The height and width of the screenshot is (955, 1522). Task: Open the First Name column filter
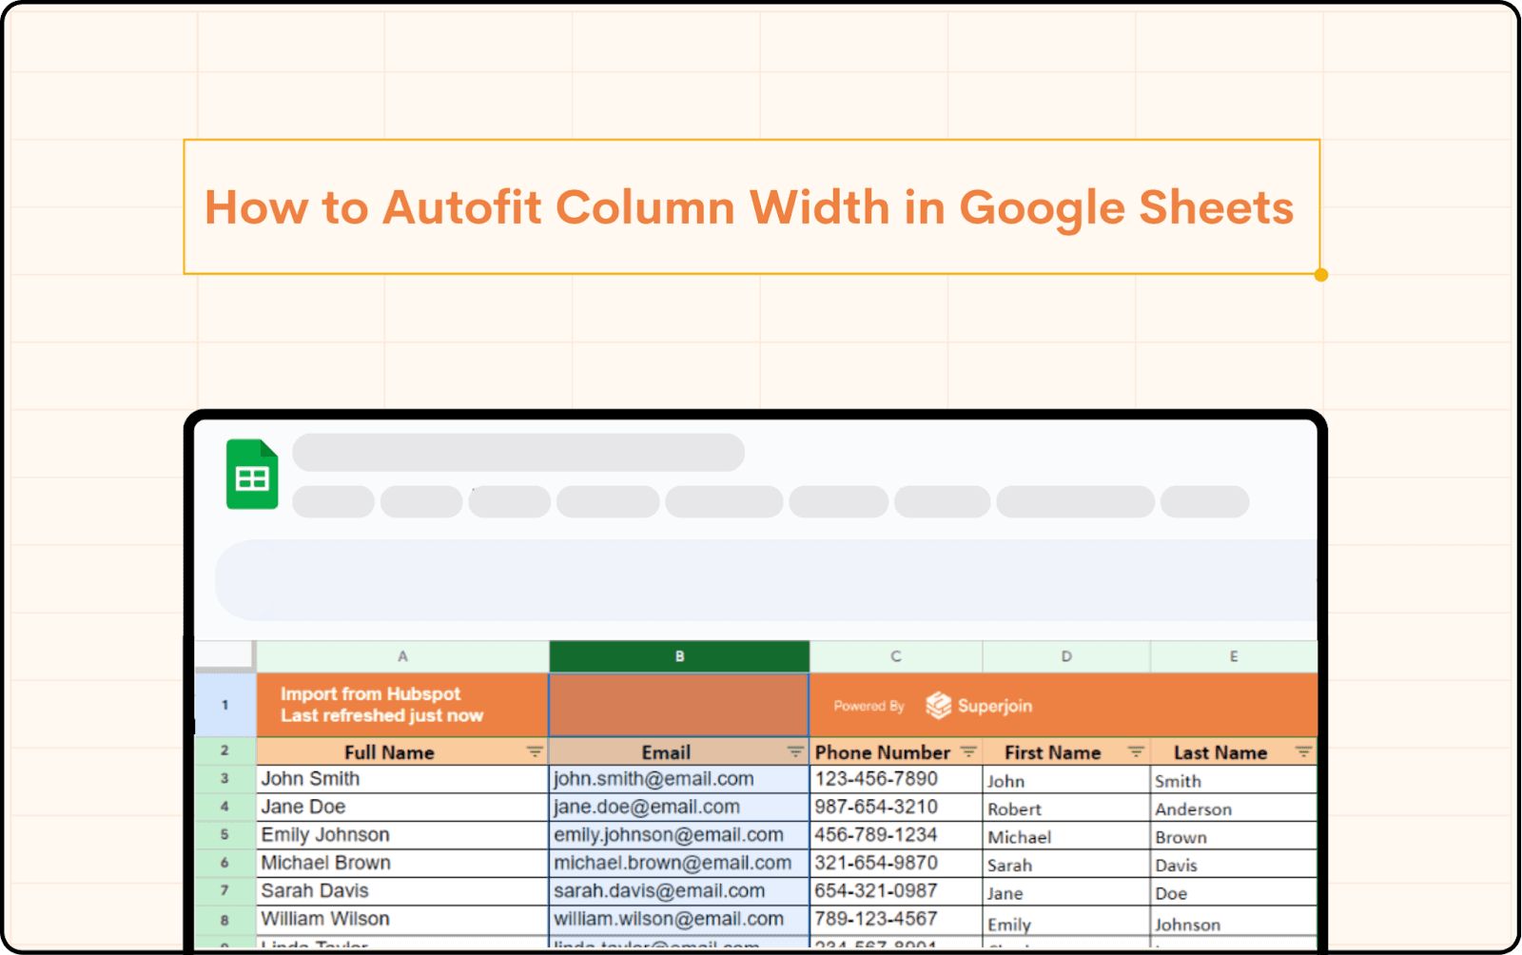pyautogui.click(x=1136, y=752)
